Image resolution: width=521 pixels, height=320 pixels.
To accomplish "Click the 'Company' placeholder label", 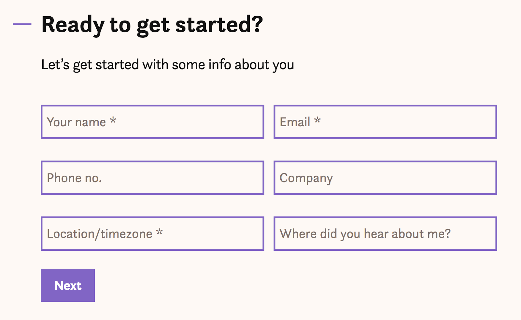I will click(x=306, y=178).
